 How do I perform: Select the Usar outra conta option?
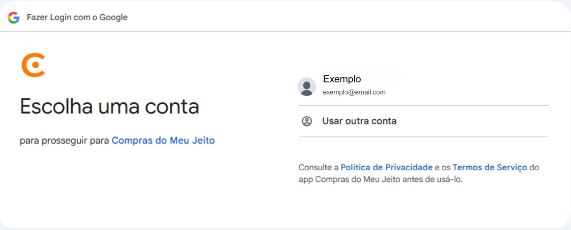[x=359, y=121]
